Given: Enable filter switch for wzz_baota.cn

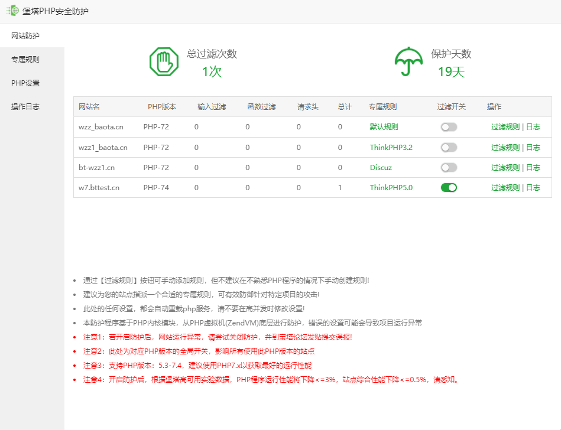Looking at the screenshot, I should pos(449,127).
